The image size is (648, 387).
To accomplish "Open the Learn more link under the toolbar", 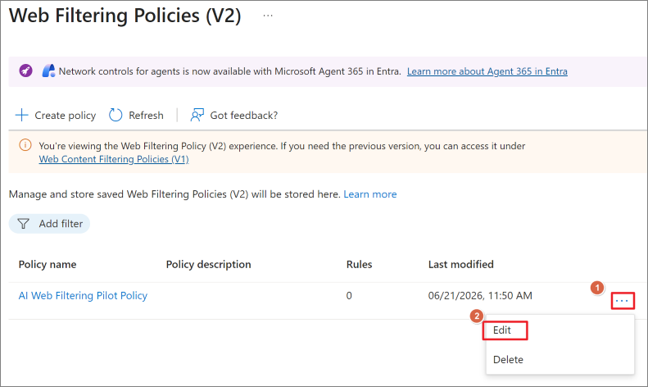I will [x=369, y=194].
